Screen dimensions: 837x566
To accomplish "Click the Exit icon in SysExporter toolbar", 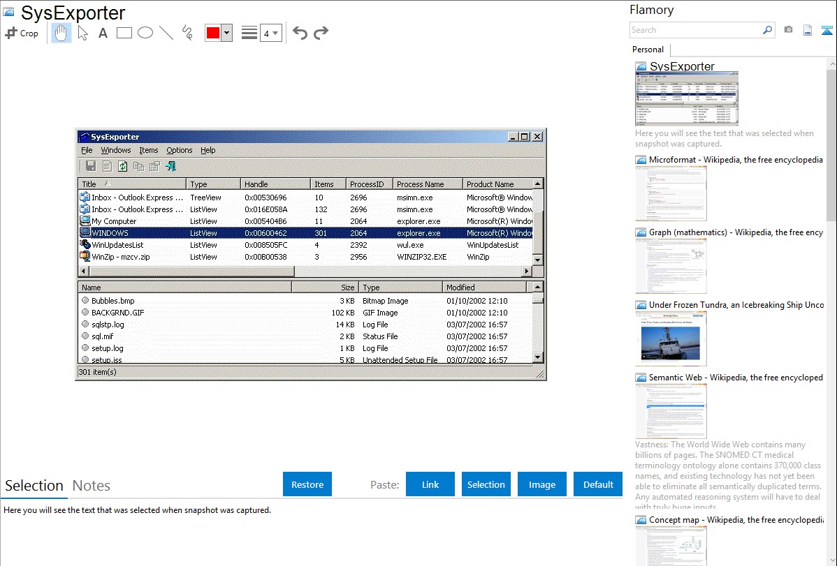I will [x=170, y=166].
